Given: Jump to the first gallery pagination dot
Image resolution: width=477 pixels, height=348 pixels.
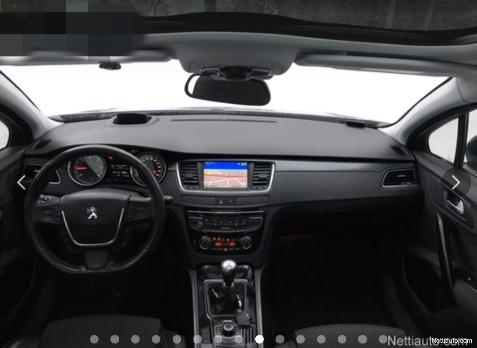Looking at the screenshot, I should [x=95, y=339].
